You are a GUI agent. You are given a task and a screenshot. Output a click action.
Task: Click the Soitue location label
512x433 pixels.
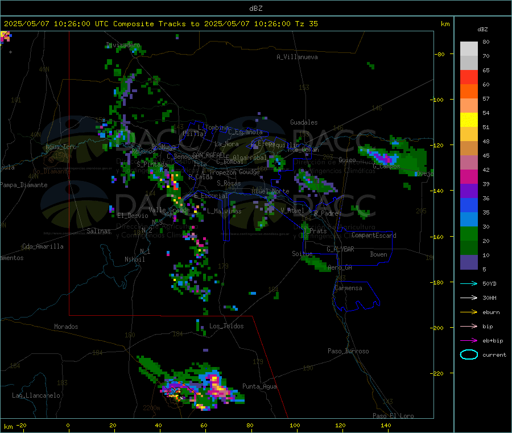coord(302,254)
